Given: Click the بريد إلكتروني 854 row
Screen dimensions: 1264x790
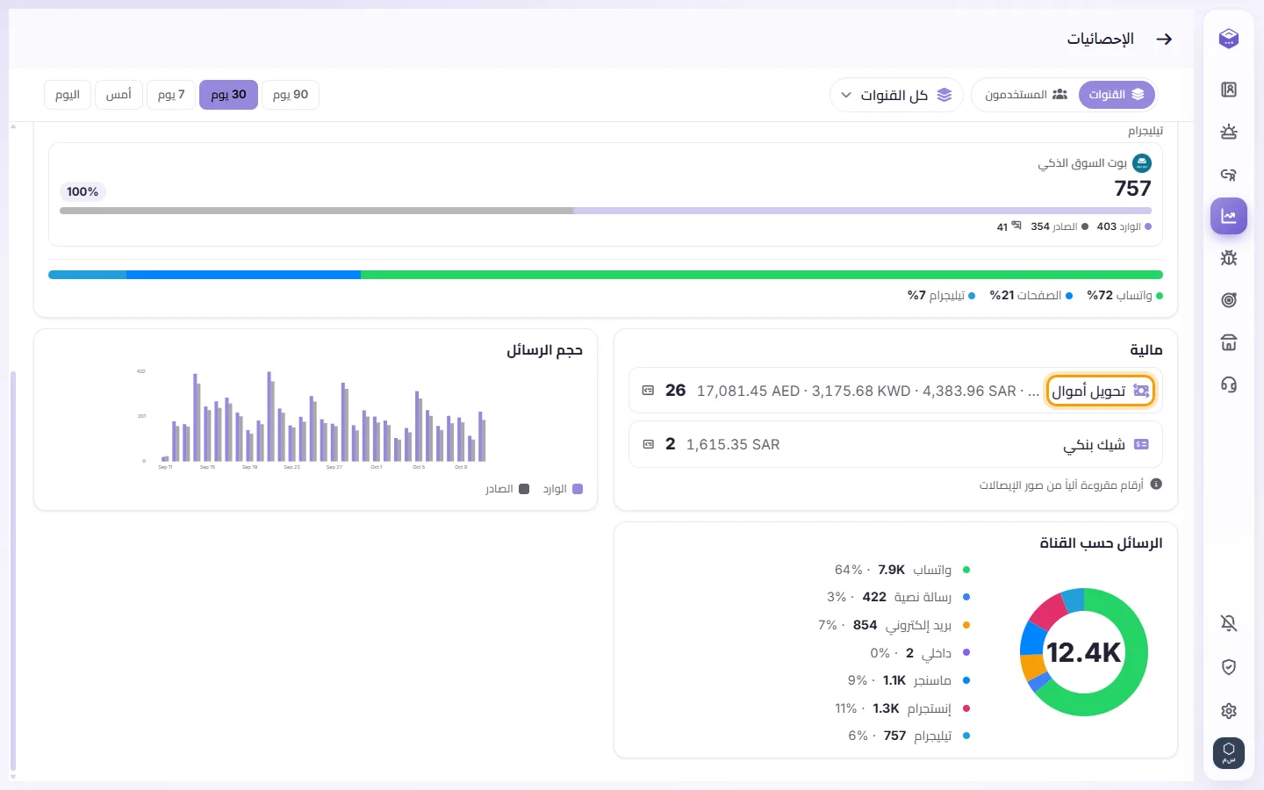Looking at the screenshot, I should 894,625.
